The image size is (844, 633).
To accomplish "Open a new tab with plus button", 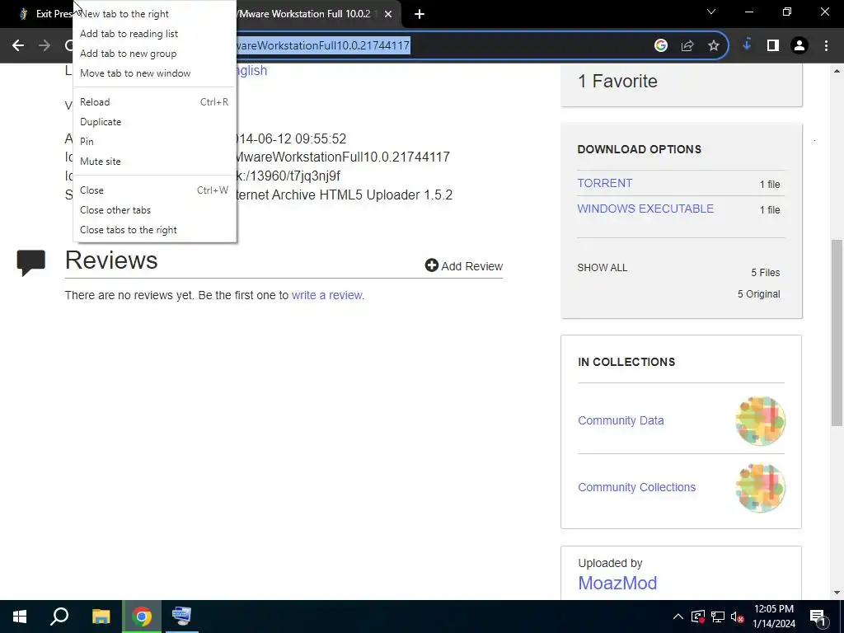I will point(420,14).
